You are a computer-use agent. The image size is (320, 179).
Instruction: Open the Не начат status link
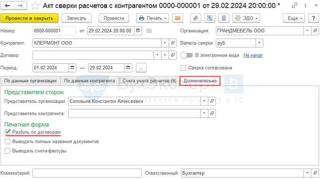253,55
